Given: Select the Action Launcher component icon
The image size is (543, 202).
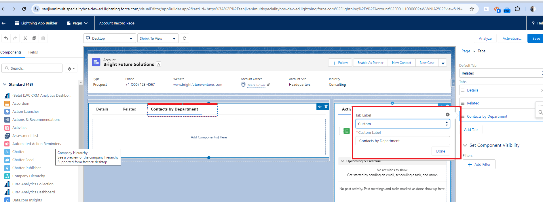Looking at the screenshot, I should (x=7, y=111).
